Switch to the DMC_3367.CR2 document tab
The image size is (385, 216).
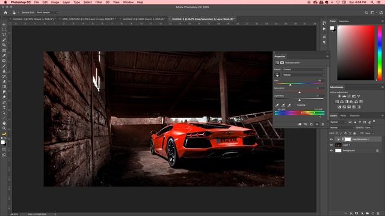[88, 19]
